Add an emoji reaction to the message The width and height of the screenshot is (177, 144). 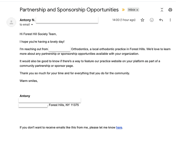pyautogui.click(x=152, y=20)
